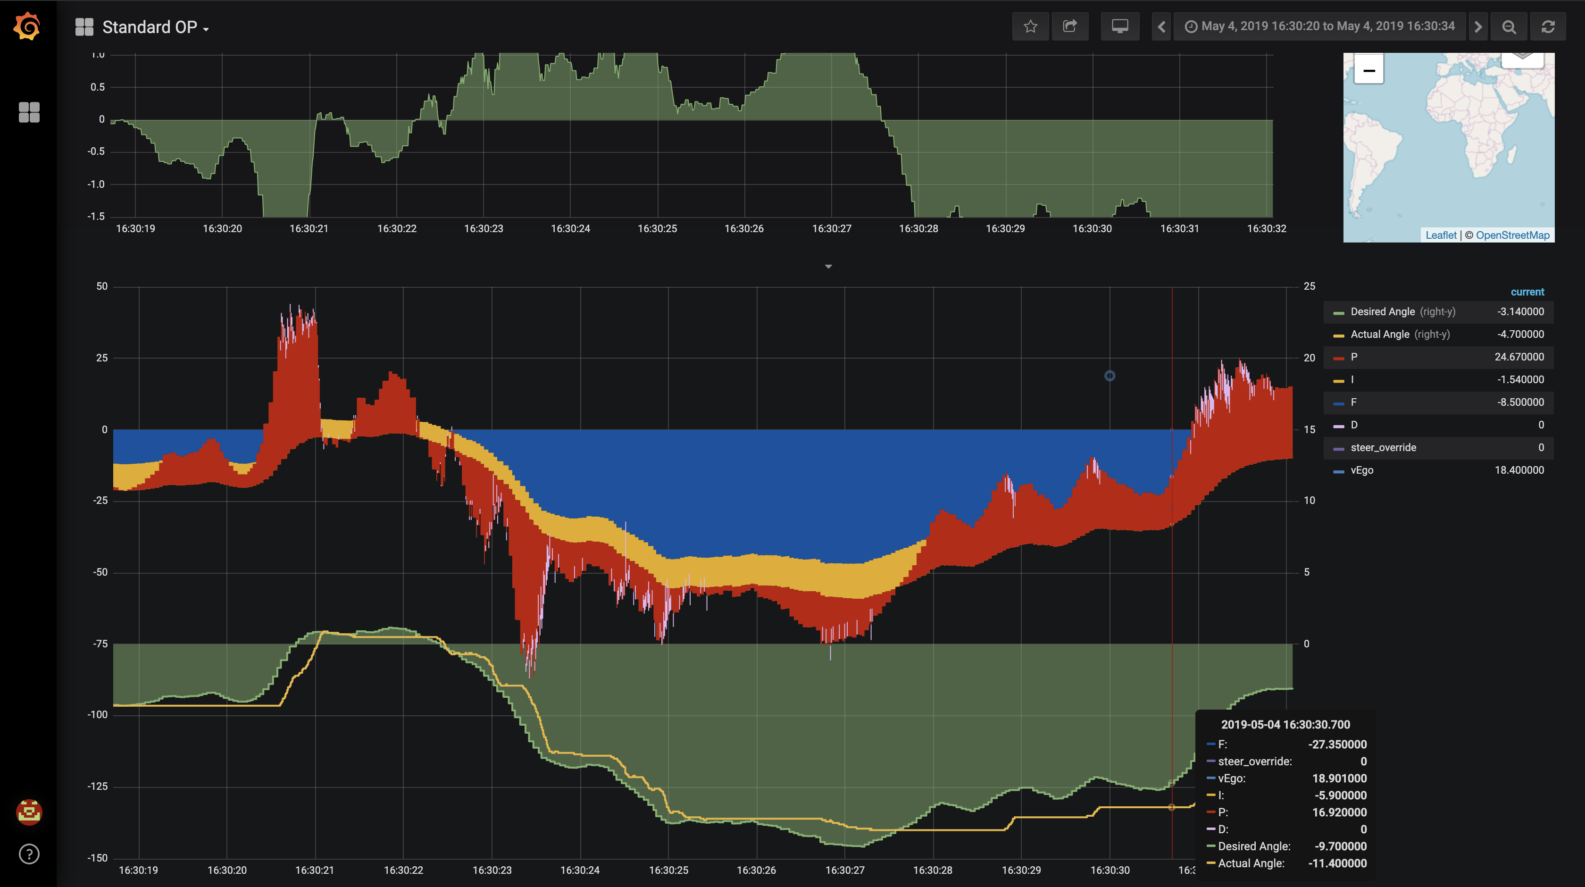Star this dashboard as favorite

(1031, 26)
